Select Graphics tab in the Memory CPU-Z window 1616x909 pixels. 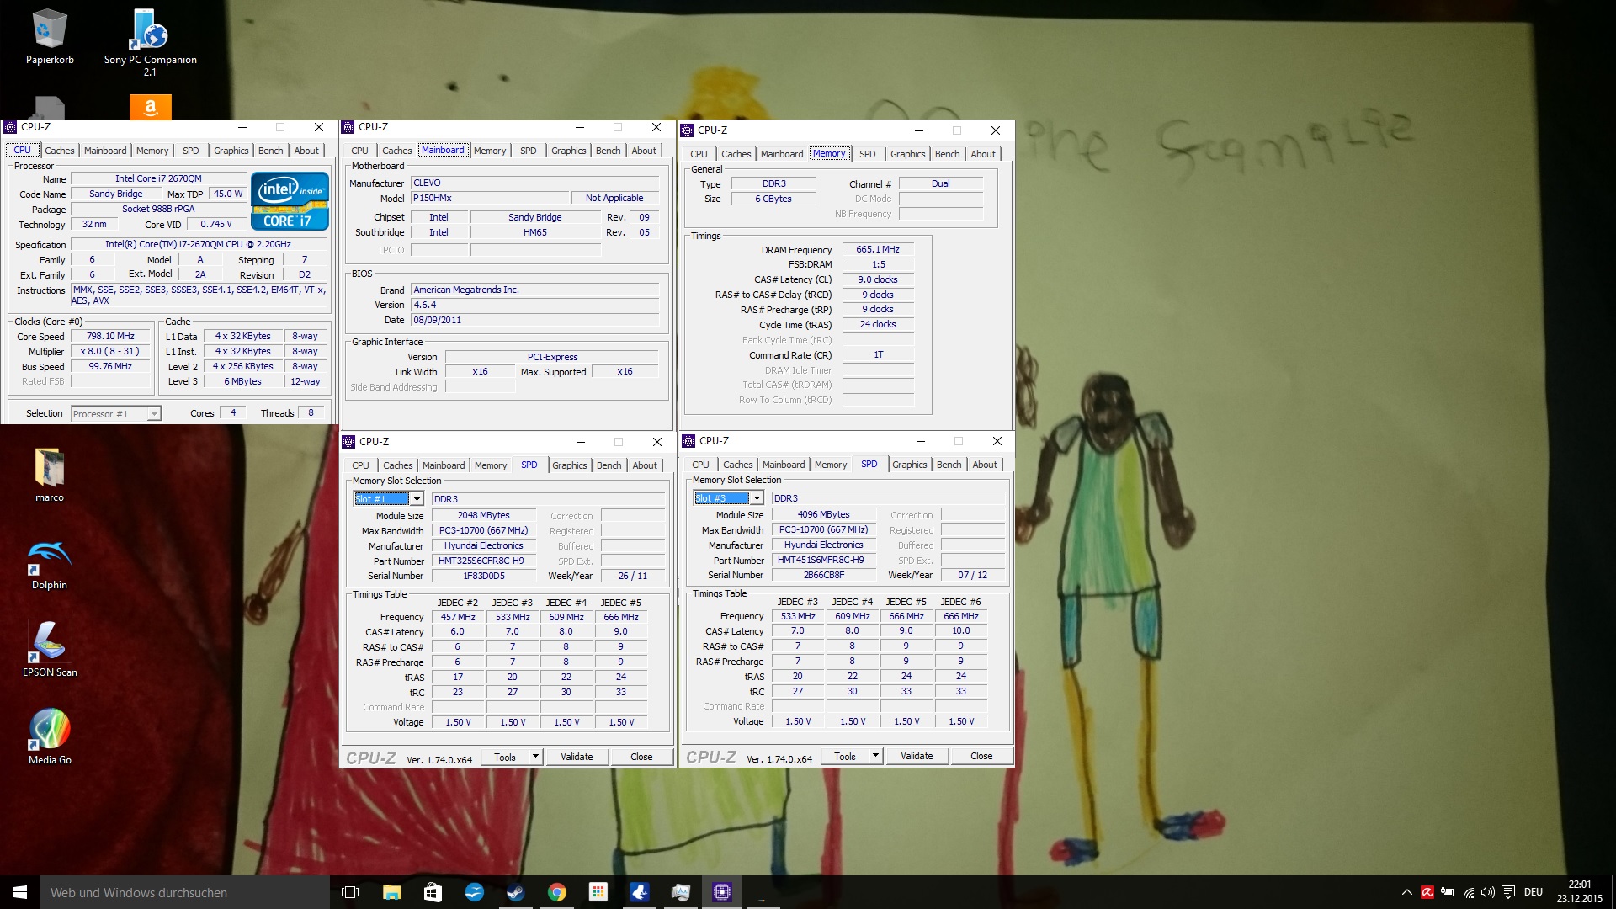(907, 154)
